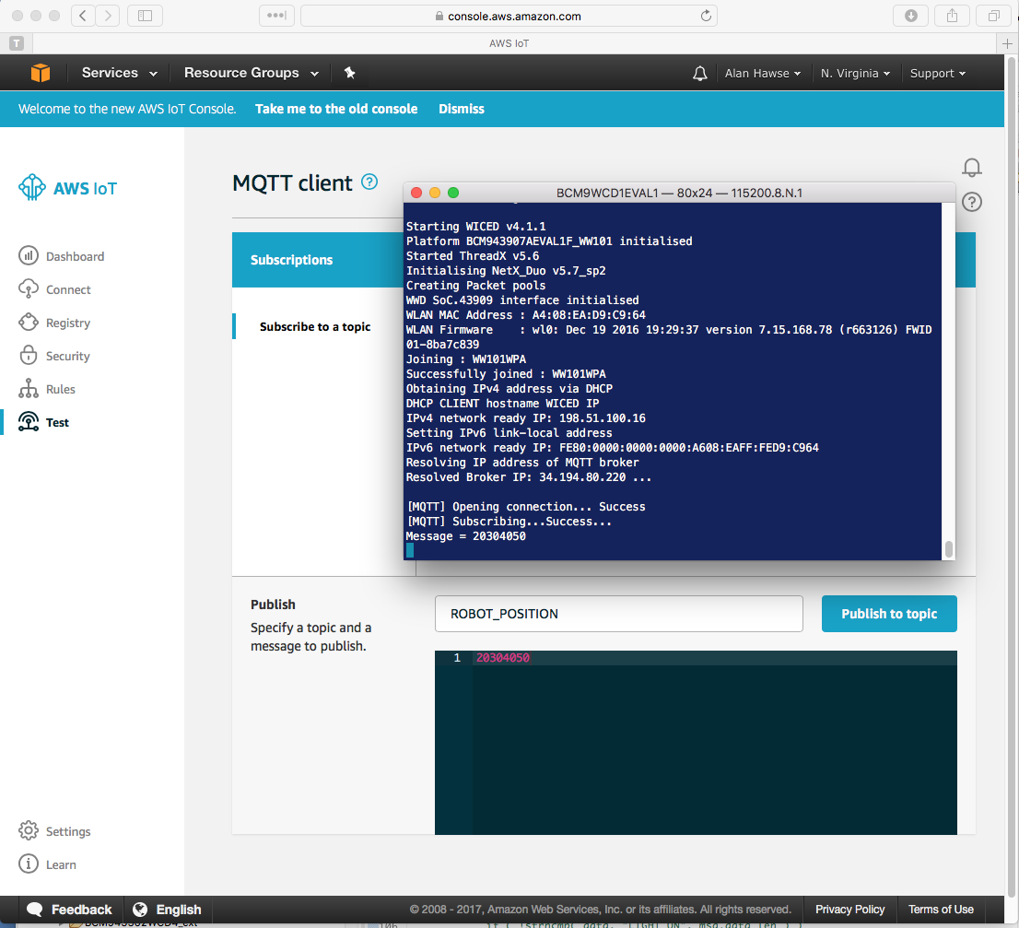This screenshot has width=1019, height=928.
Task: Click the Learn info icon in sidebar
Action: (29, 863)
